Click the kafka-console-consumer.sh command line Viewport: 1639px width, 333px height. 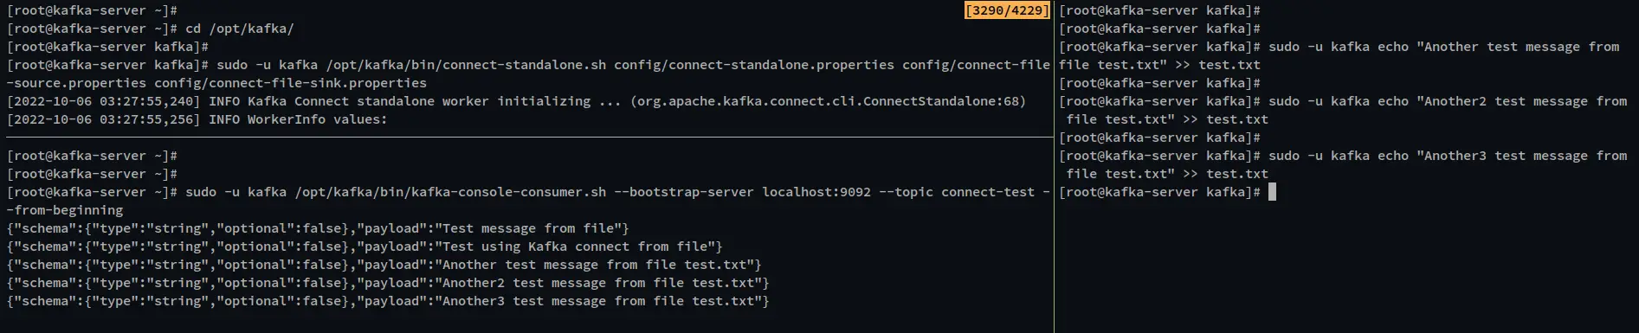pyautogui.click(x=528, y=201)
